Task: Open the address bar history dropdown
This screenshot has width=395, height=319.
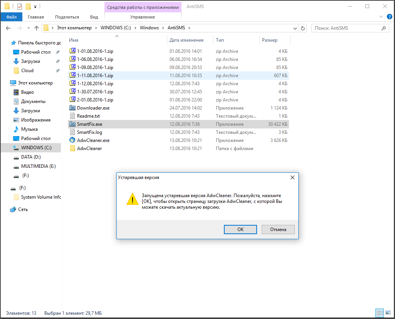Action: tap(295, 28)
